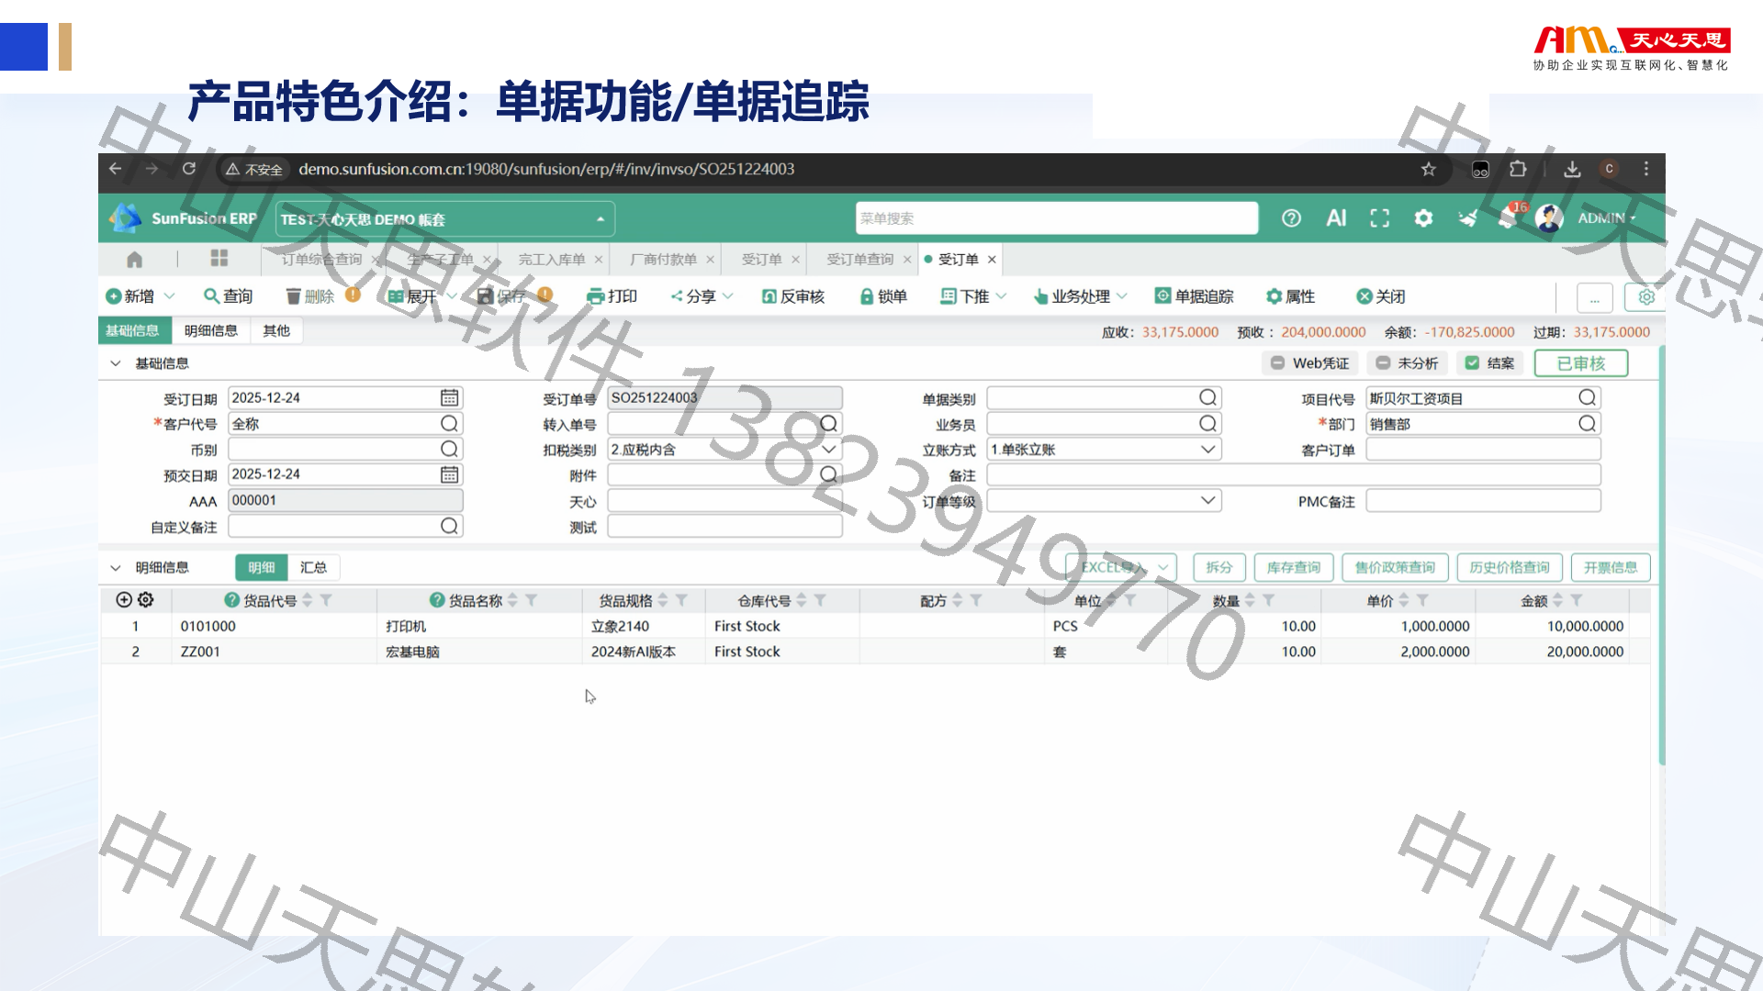Open the TEST-天心天思 DEMO 帐套 selector
Image resolution: width=1763 pixels, height=991 pixels.
[444, 219]
